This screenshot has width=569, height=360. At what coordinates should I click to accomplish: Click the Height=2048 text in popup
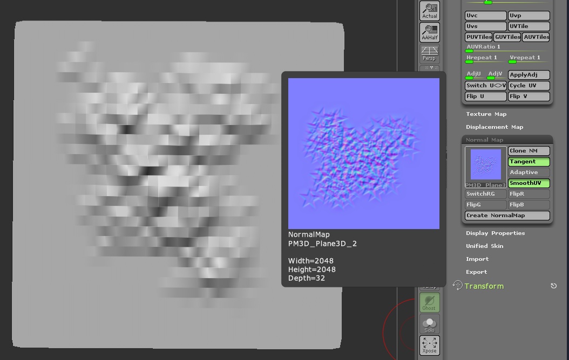[x=311, y=269]
